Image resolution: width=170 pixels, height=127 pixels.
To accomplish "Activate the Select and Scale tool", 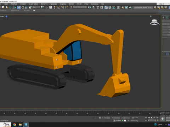I will [27, 7].
